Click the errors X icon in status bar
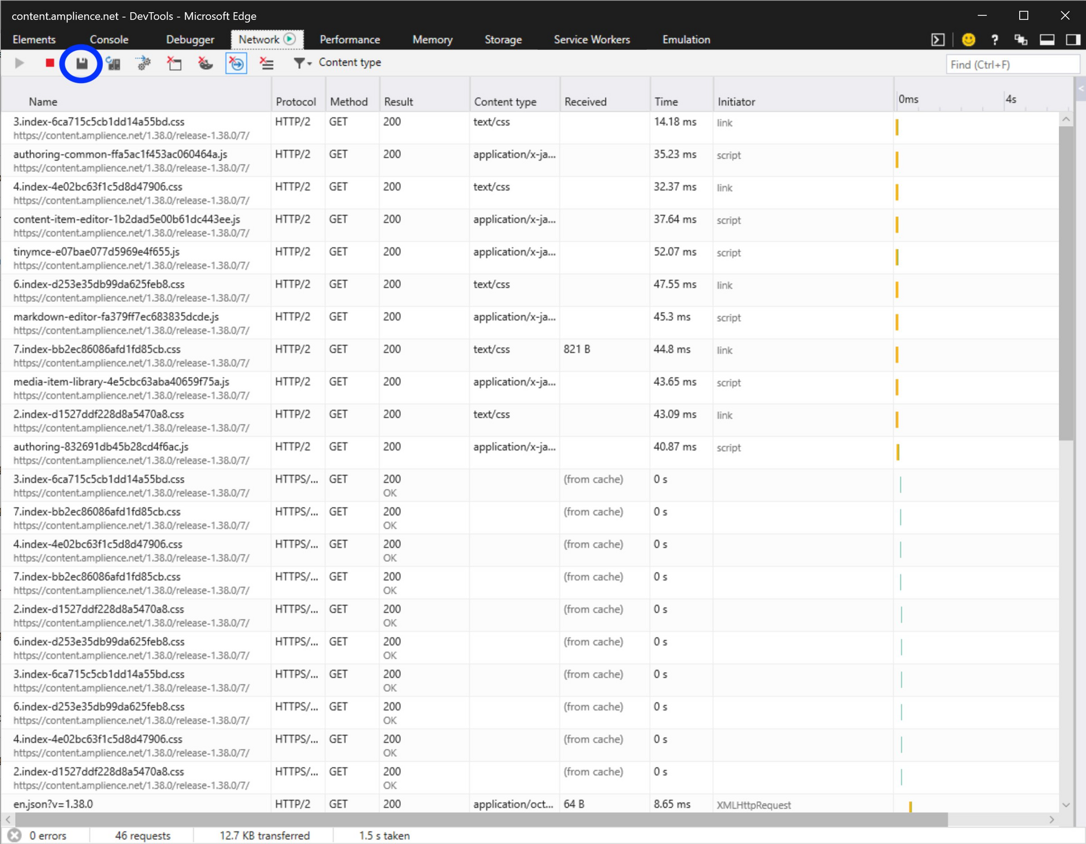Viewport: 1086px width, 844px height. click(15, 835)
